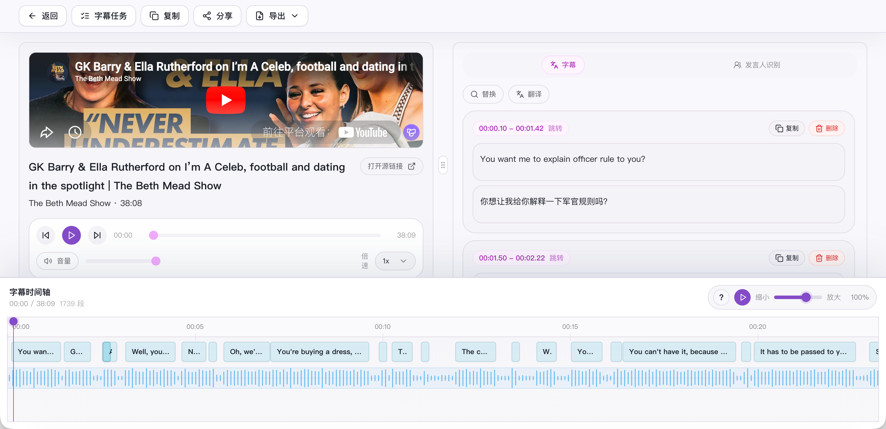
Task: Click the panel resize grip handle
Action: 443,165
